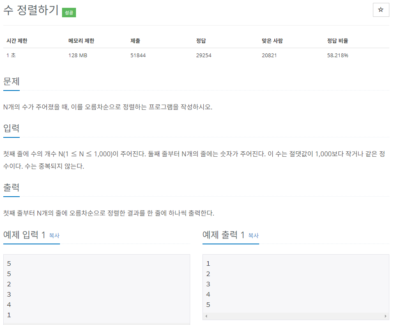Click the last line 1 in example input

[x=9, y=315]
